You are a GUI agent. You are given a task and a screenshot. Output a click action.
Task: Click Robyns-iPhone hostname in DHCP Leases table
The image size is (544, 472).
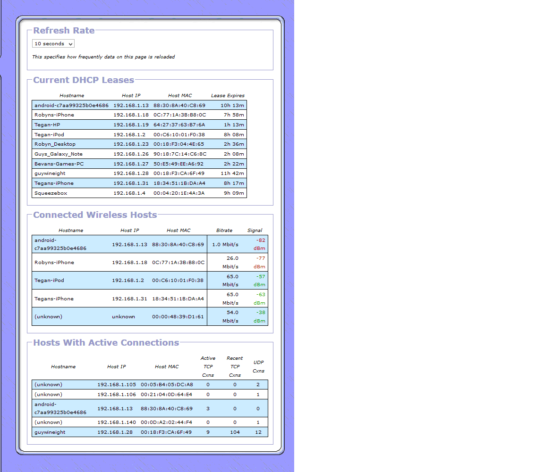tap(54, 115)
